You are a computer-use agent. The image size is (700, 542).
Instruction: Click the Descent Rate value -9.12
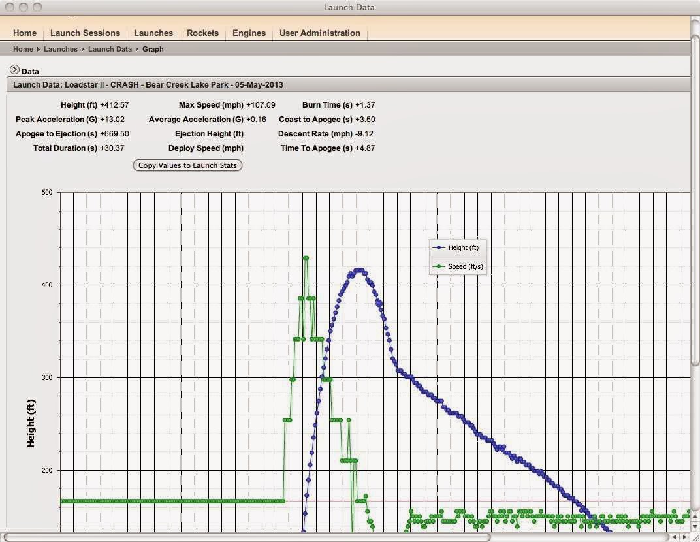[x=364, y=133]
